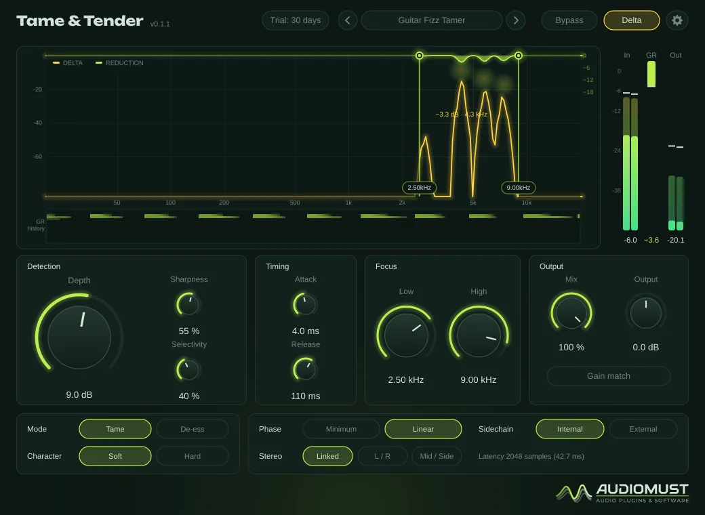Click the -6.0 input peak readout

tap(630, 240)
